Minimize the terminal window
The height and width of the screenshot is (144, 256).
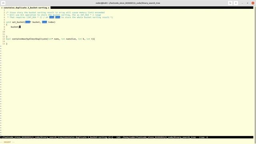pyautogui.click(x=242, y=3)
